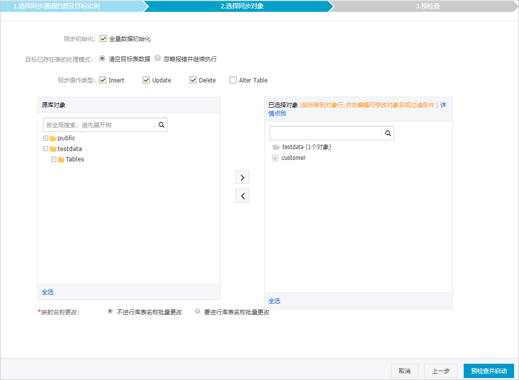Toggle the 全量数据初始化 checkbox
Image resolution: width=519 pixels, height=380 pixels.
[103, 38]
